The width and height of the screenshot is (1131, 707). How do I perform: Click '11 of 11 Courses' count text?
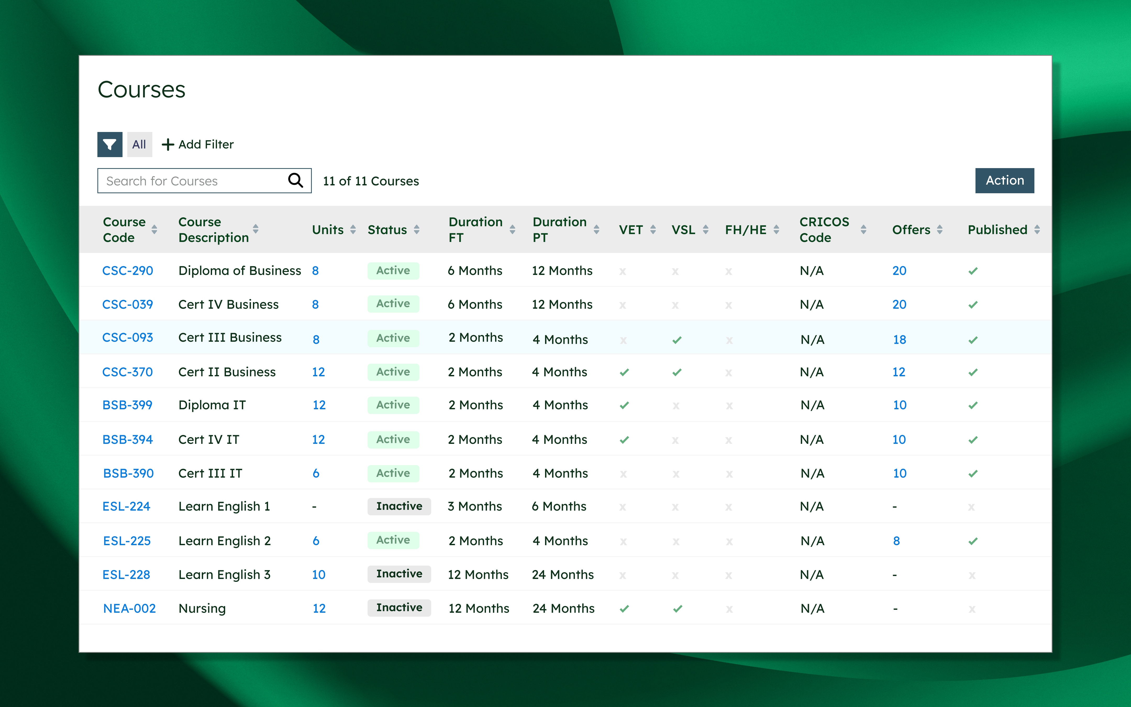(x=371, y=181)
